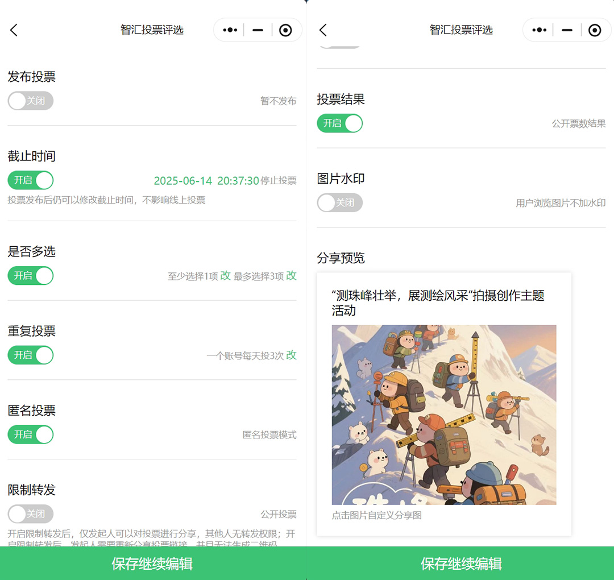Screen dimensions: 614x580
Task: Click 改 next to 最多选择3项
Action: (291, 276)
